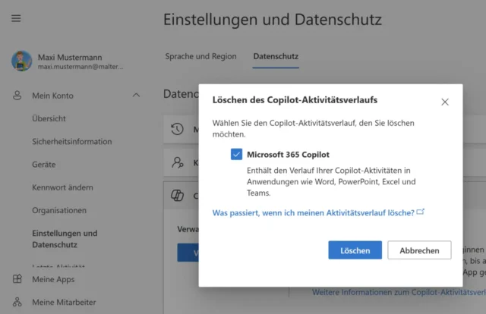Open the hamburger navigation menu
Viewport: 486px width, 314px height.
(16, 18)
